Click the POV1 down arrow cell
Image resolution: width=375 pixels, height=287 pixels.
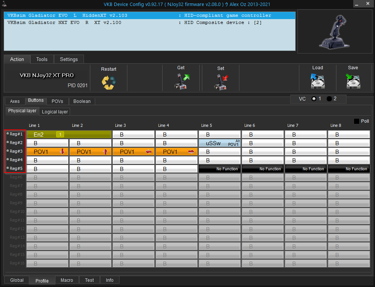(x=47, y=152)
